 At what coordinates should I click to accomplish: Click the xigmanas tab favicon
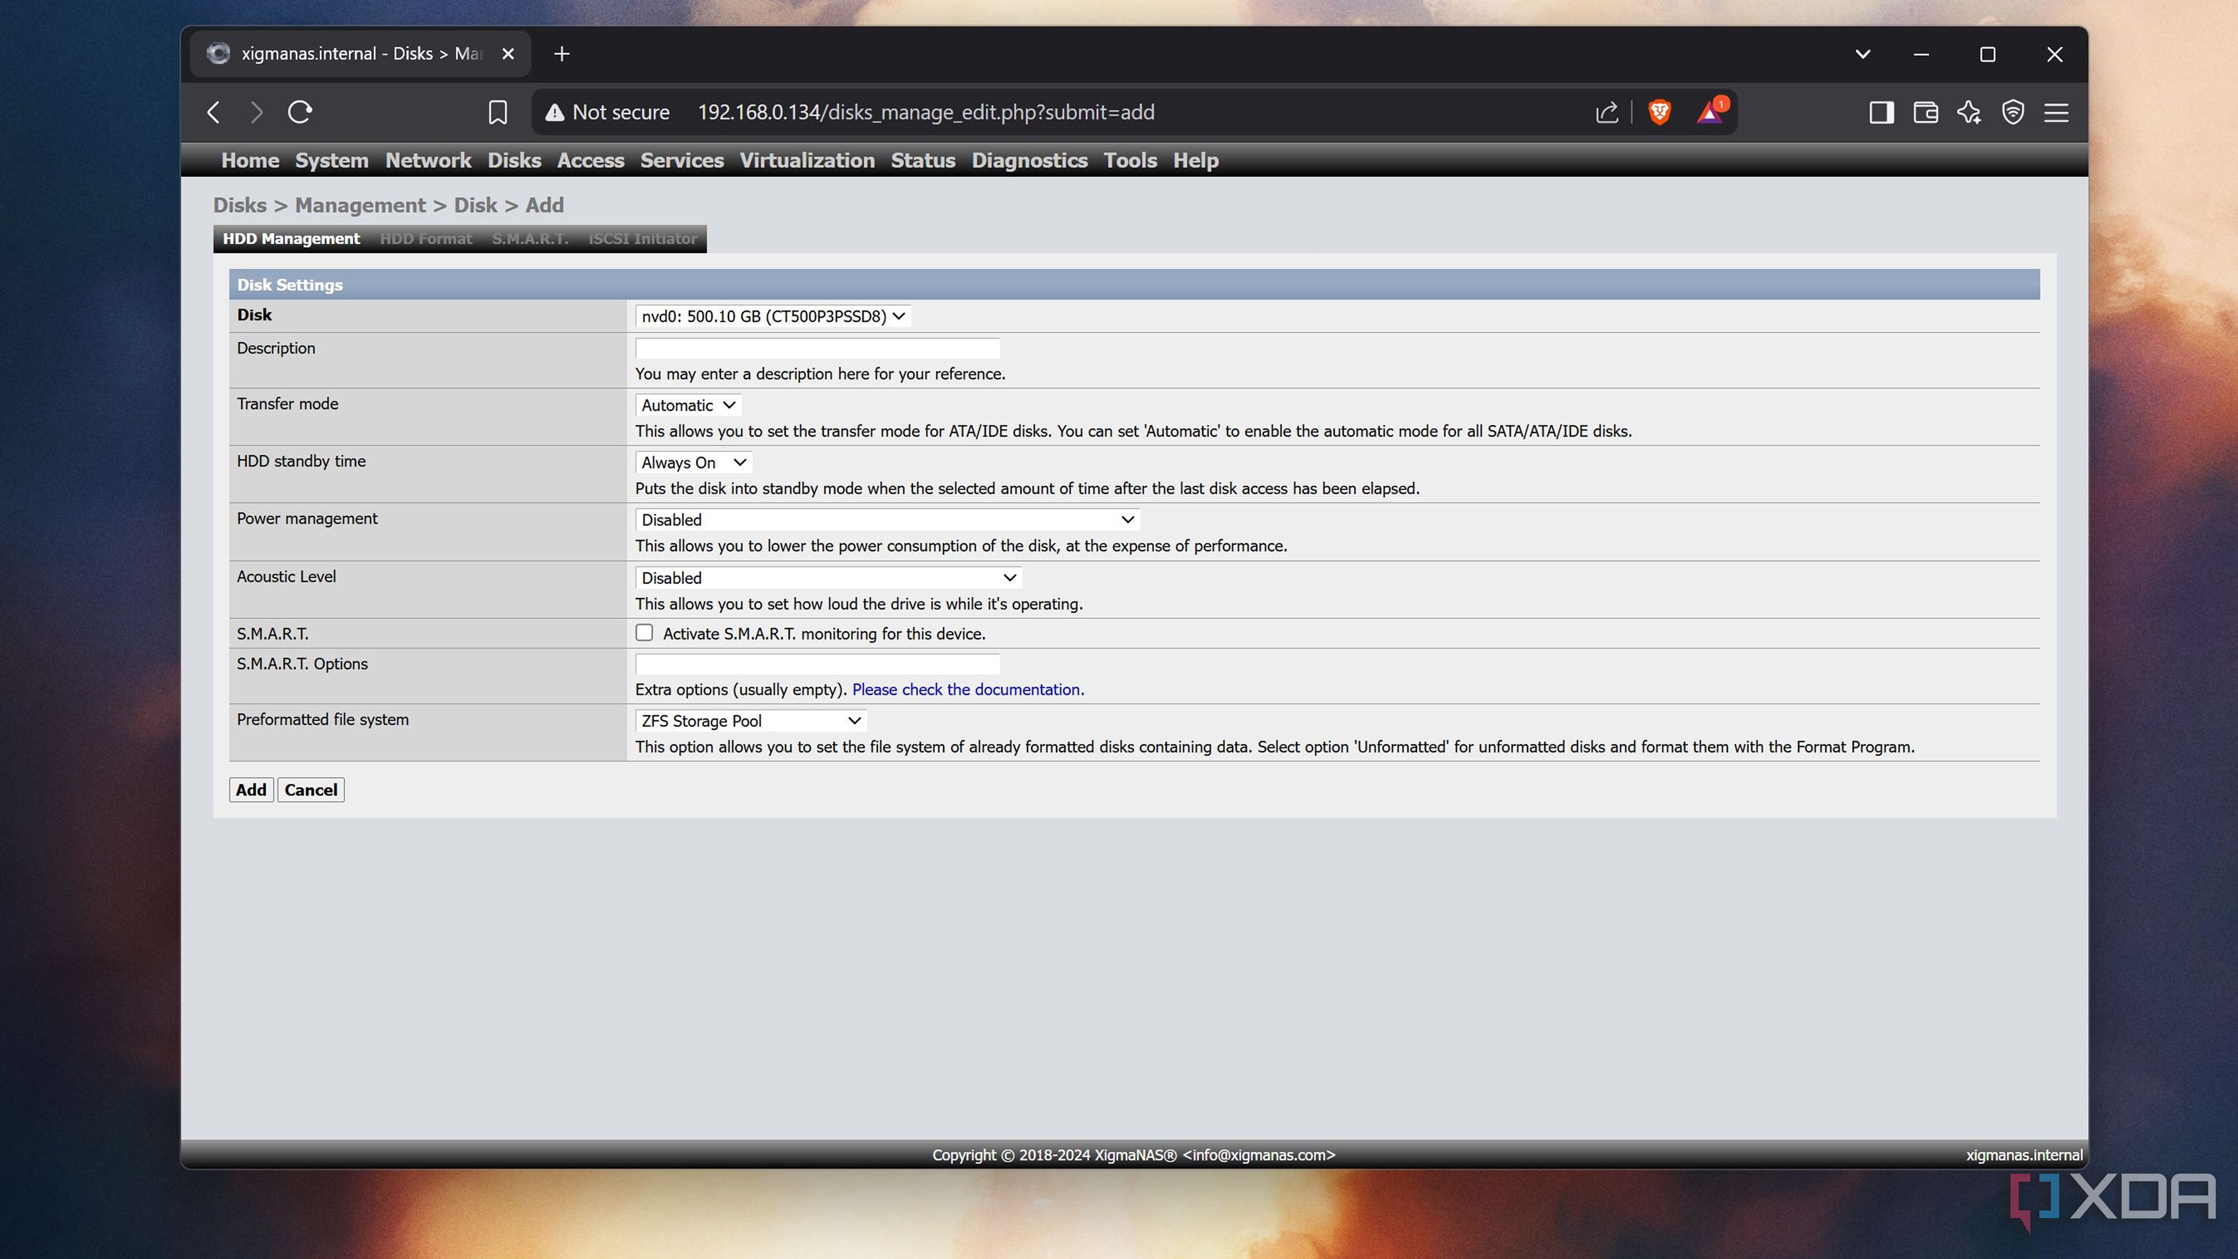[x=218, y=54]
